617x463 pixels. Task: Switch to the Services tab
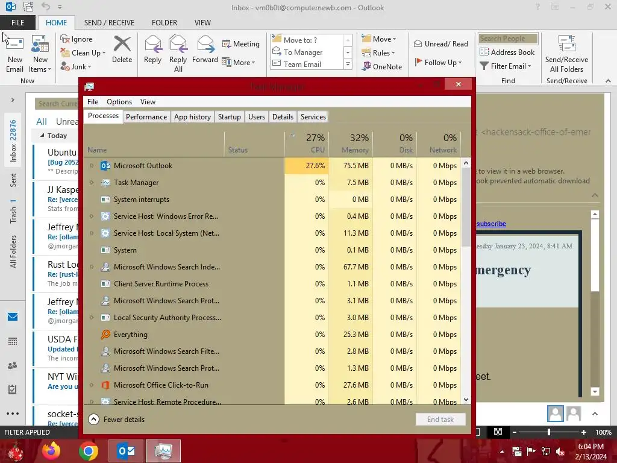(x=313, y=117)
